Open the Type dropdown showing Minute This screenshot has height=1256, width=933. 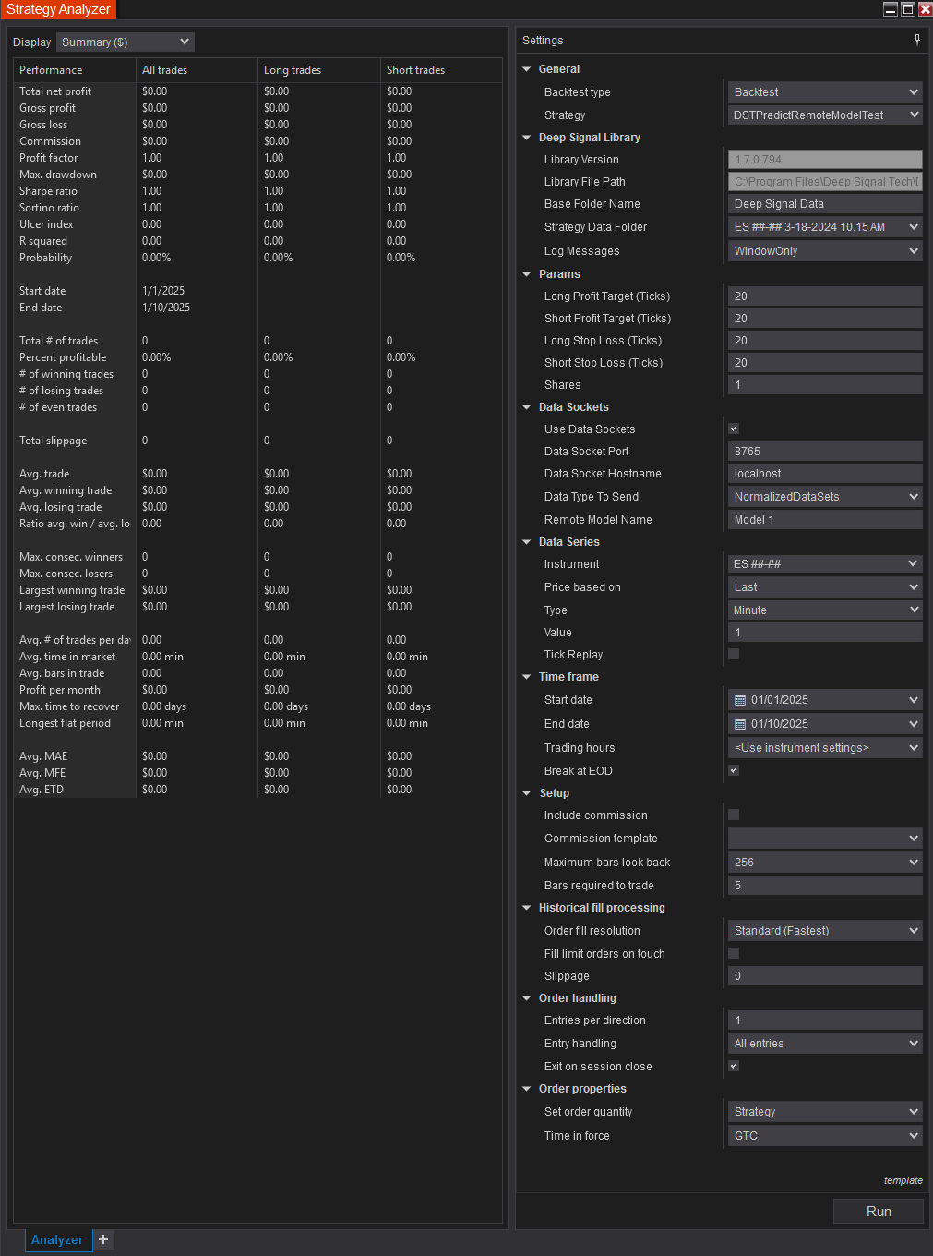825,610
